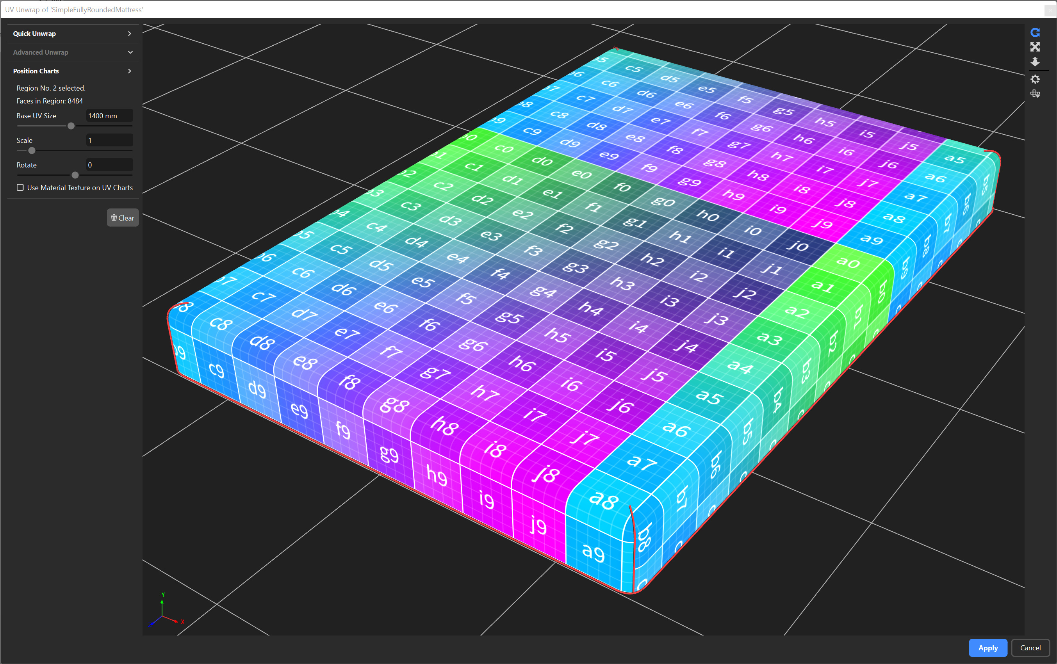Screen dimensions: 1057x664
Task: Click the d9 tile on the side
Action: [257, 389]
